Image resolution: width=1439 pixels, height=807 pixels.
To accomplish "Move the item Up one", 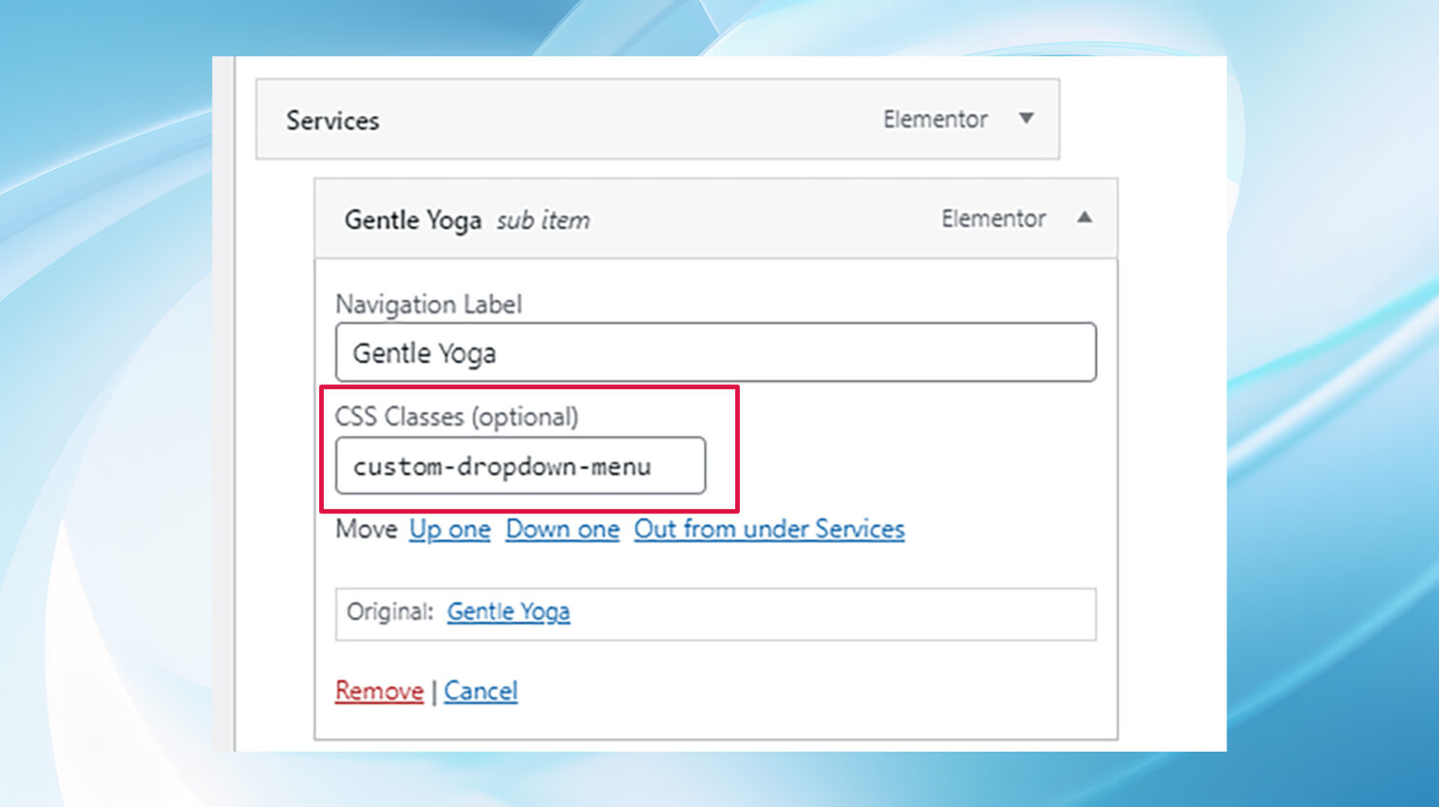I will 449,530.
